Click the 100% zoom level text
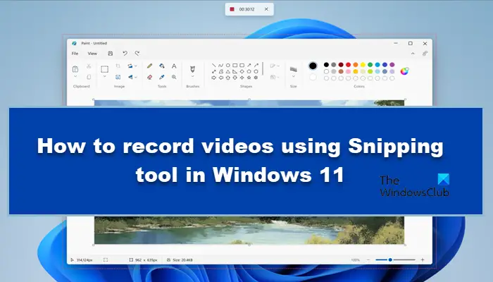Viewport: 493px width, 282px height. tap(355, 260)
